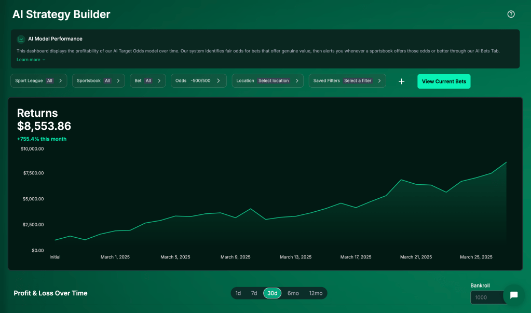Open the Bet type filter
Screen dimensions: 531x313
click(x=147, y=81)
